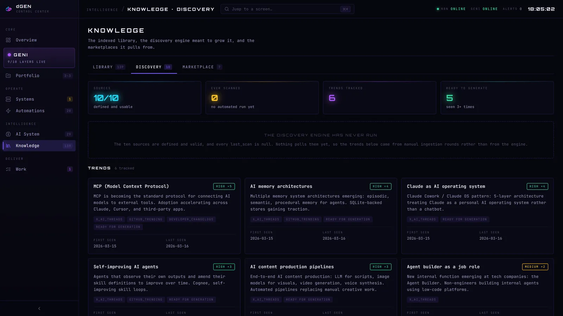
Task: Click GITHUB_TRENDING tag on AI memory architectures
Action: pos(303,219)
